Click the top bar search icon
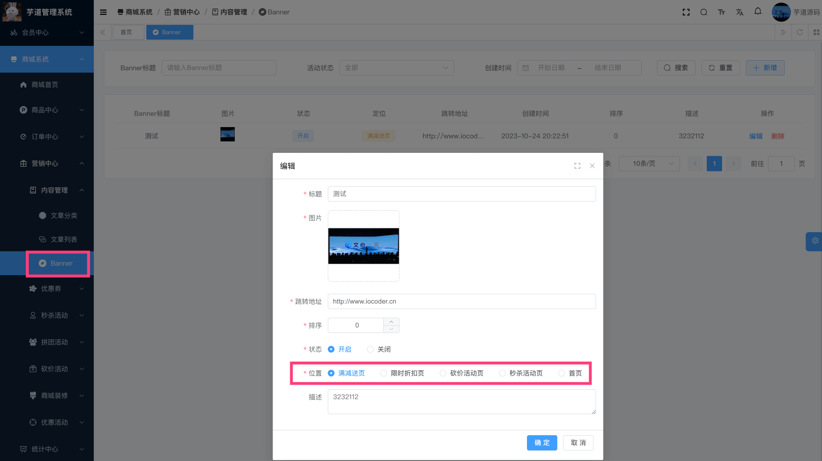822x461 pixels. point(704,12)
